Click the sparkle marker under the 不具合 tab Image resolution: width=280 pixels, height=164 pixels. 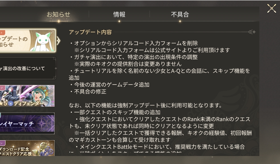pyautogui.click(x=180, y=22)
